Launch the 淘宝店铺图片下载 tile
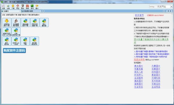The height and width of the screenshot is (105, 174). [26, 22]
